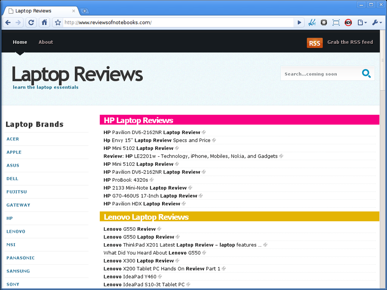
Task: Click external icon after HP G70-460US review
Action: (201, 195)
